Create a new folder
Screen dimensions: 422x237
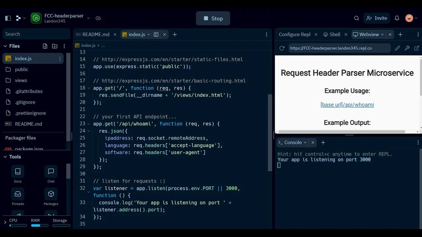(55, 46)
